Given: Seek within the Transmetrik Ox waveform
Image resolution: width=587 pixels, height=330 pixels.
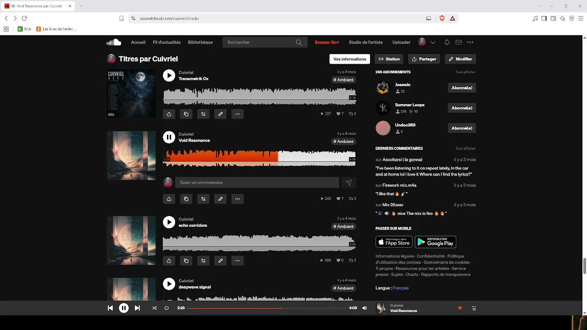Looking at the screenshot, I should pos(259,96).
